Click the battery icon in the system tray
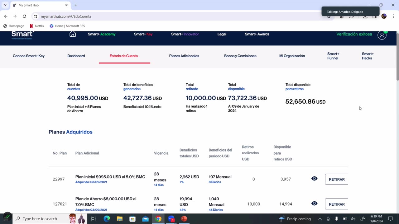 [x=345, y=219]
